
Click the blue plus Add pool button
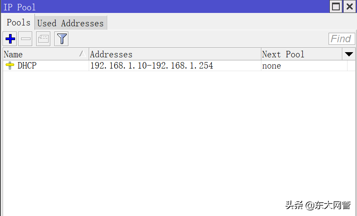10,39
